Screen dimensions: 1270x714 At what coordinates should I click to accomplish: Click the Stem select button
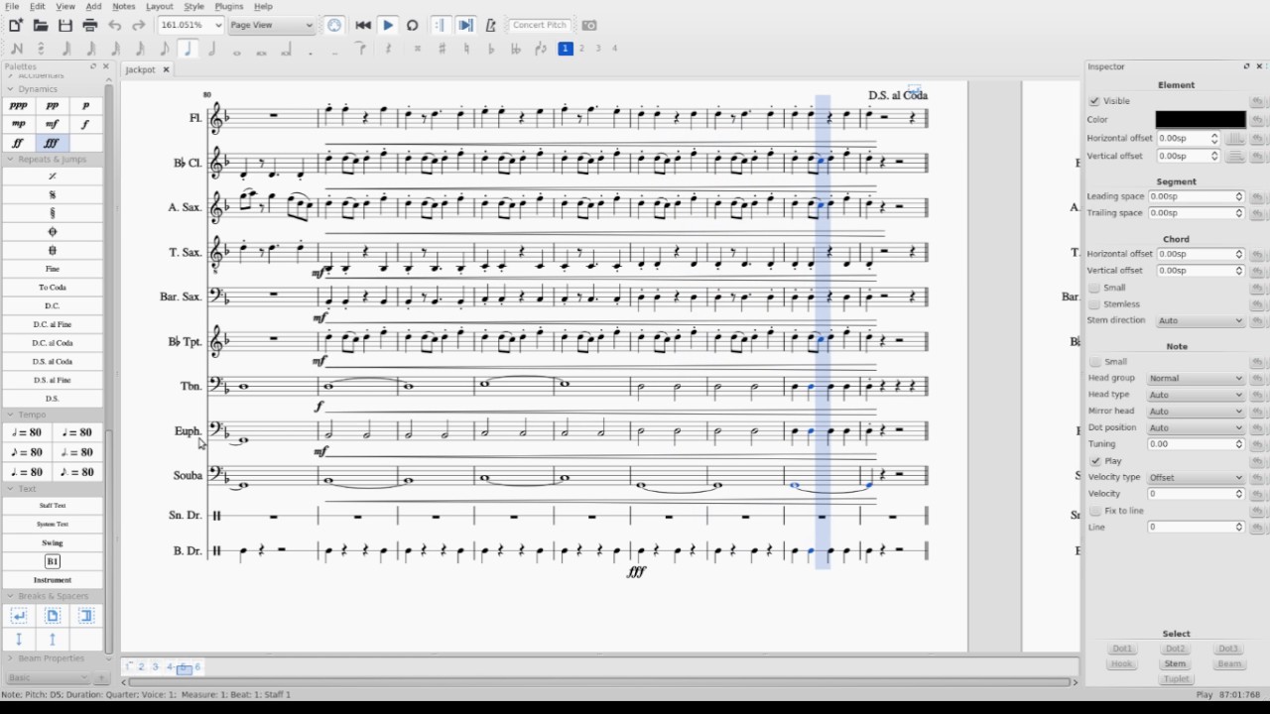point(1175,664)
